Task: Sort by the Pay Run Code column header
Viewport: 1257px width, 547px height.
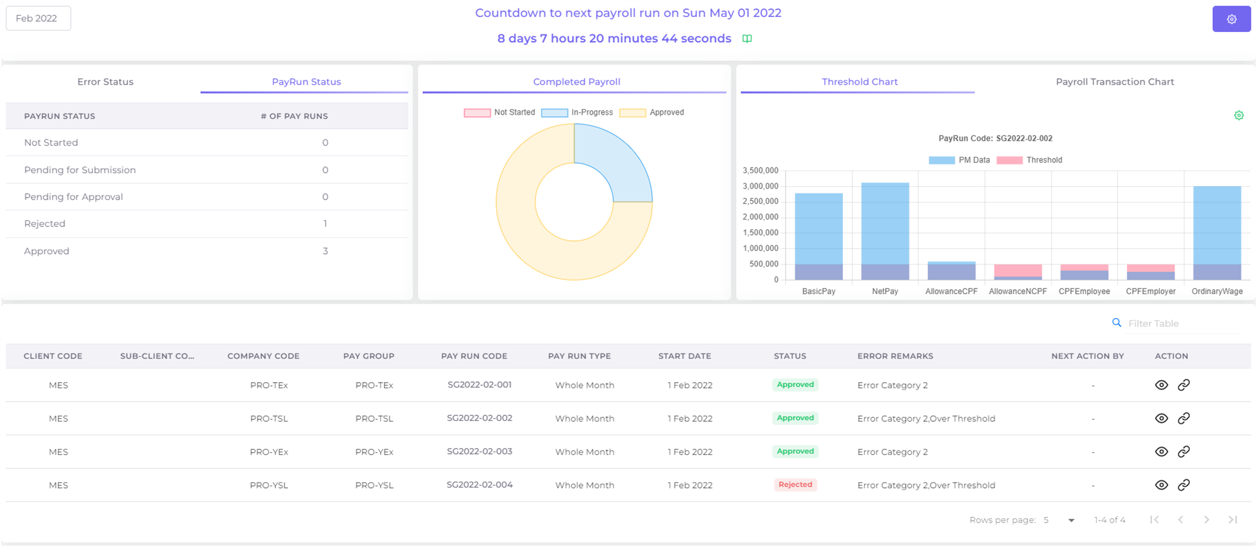Action: point(474,356)
